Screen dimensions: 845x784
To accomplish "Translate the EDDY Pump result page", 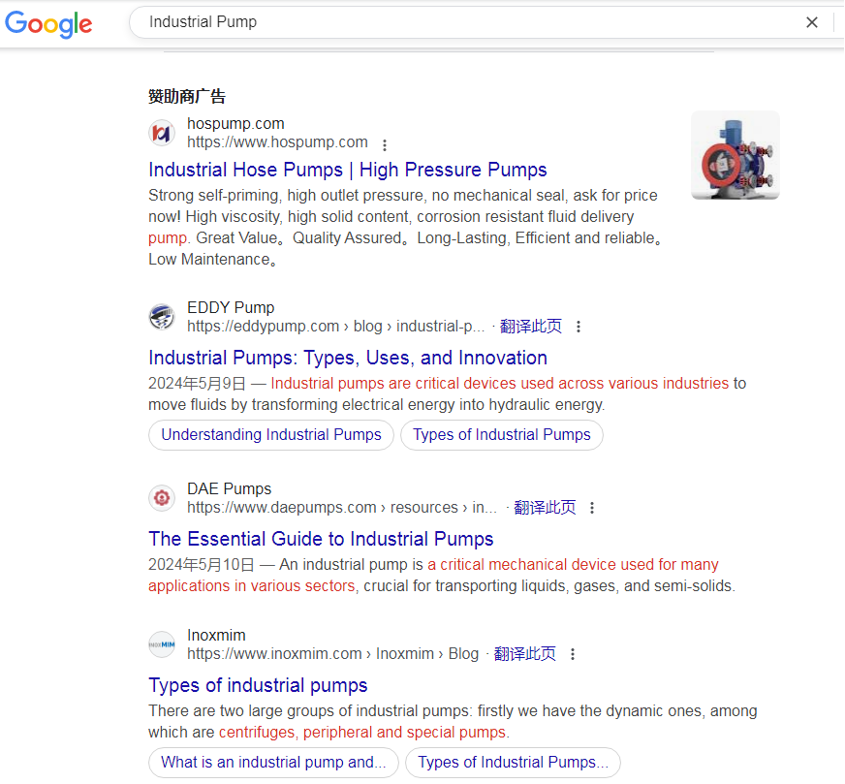I will click(531, 326).
